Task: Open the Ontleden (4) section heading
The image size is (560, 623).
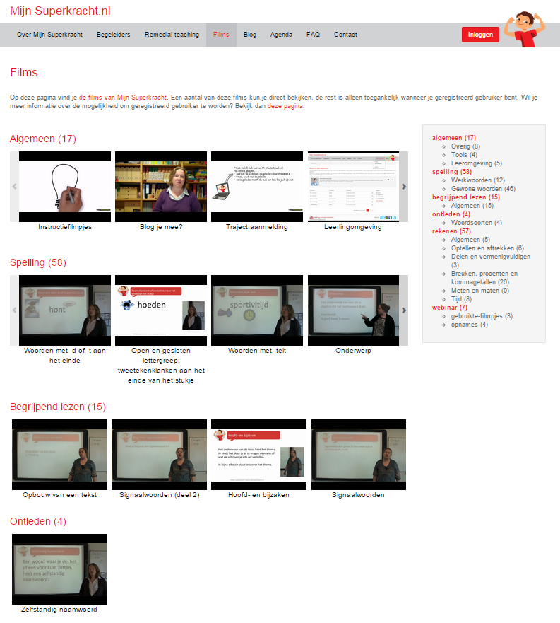Action: pos(38,521)
